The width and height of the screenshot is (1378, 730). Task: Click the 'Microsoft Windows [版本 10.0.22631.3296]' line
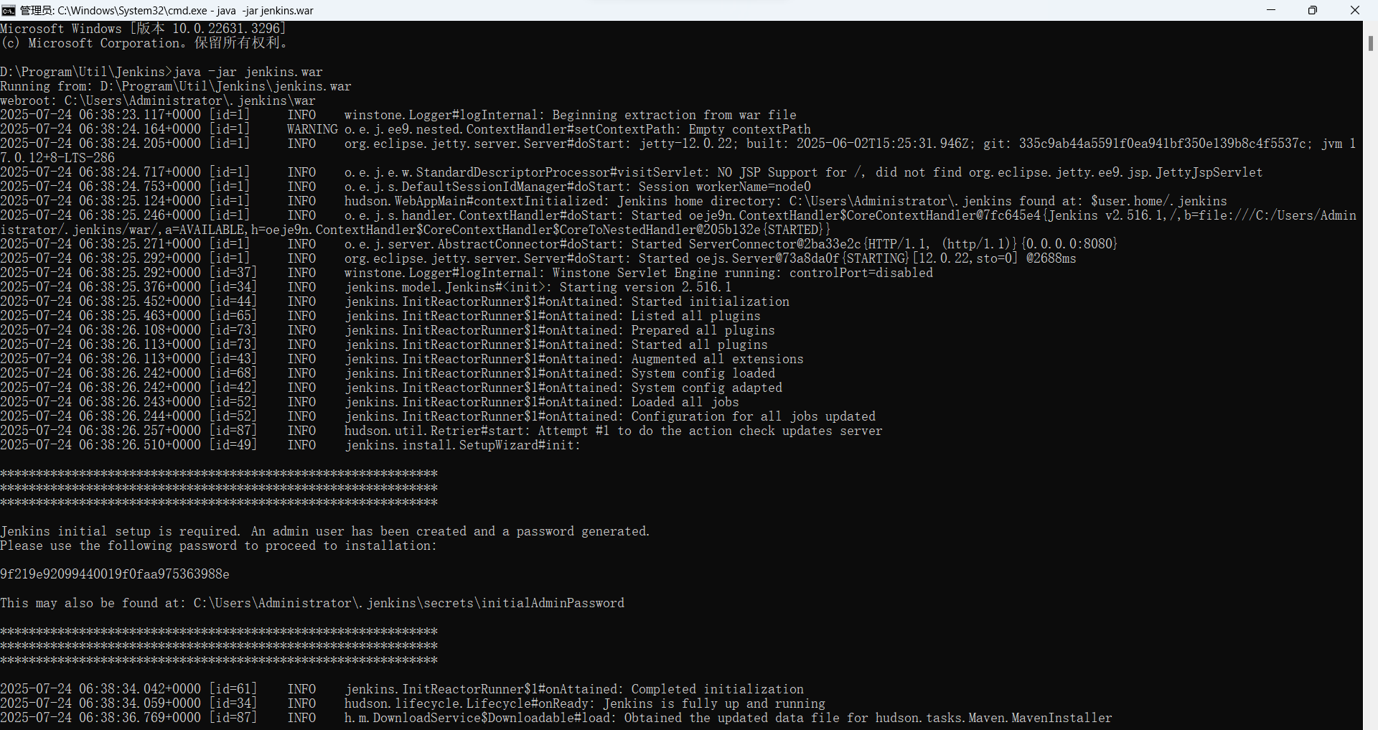click(144, 29)
